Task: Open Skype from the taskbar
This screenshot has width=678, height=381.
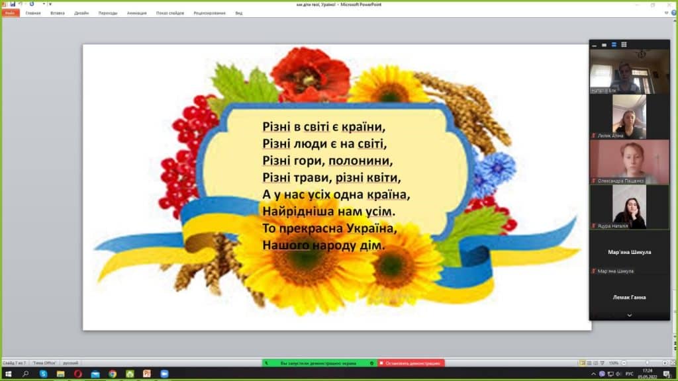Action: 43,374
